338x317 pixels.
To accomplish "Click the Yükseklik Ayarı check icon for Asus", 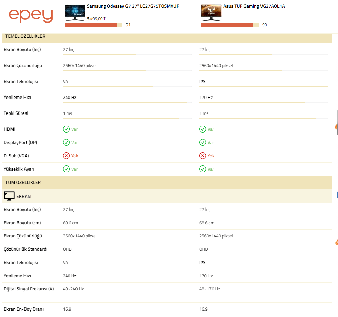I will [x=203, y=169].
